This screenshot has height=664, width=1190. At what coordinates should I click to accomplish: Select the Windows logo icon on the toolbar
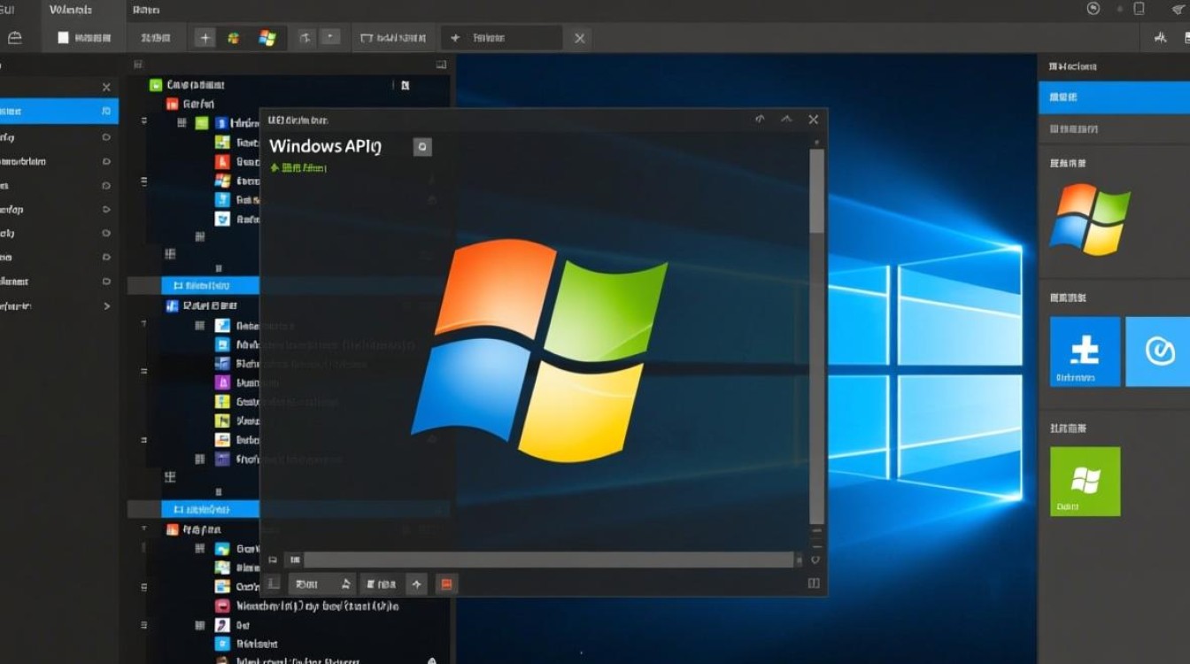point(266,37)
